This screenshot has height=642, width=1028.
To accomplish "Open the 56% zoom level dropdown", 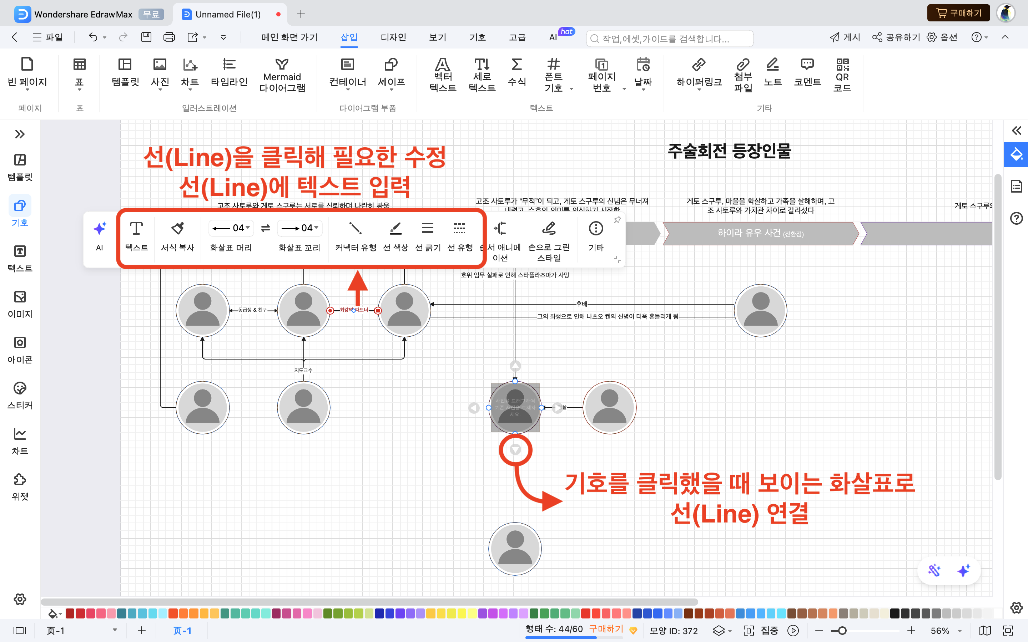I will [x=959, y=631].
